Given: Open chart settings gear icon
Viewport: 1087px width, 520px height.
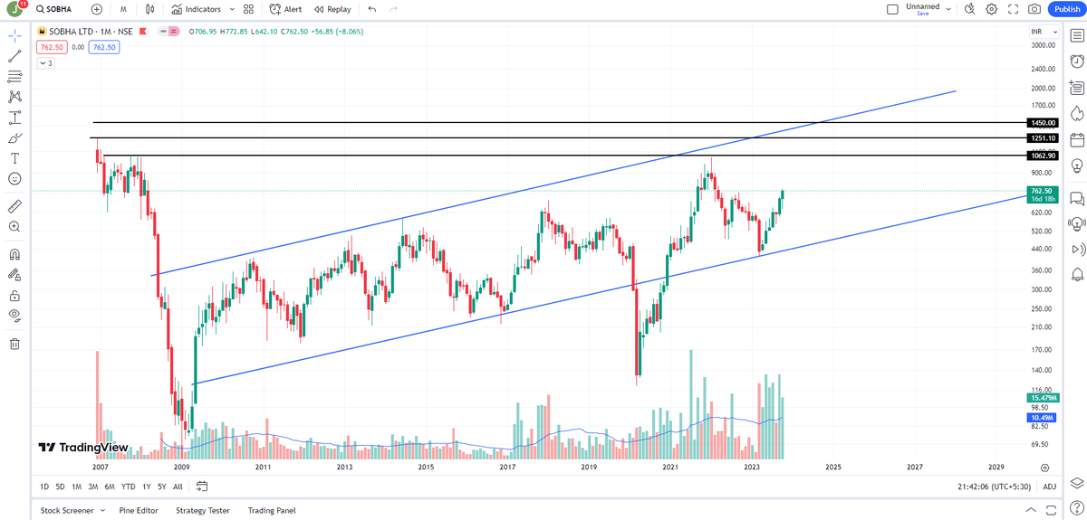Looking at the screenshot, I should [992, 9].
